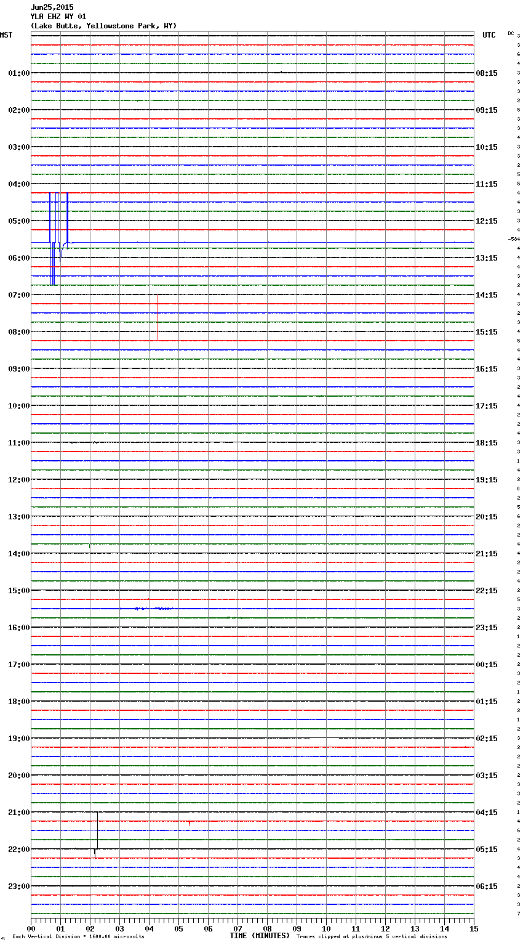The height and width of the screenshot is (945, 523).
Task: Select the 06:00 MST time label
Action: click(18, 258)
